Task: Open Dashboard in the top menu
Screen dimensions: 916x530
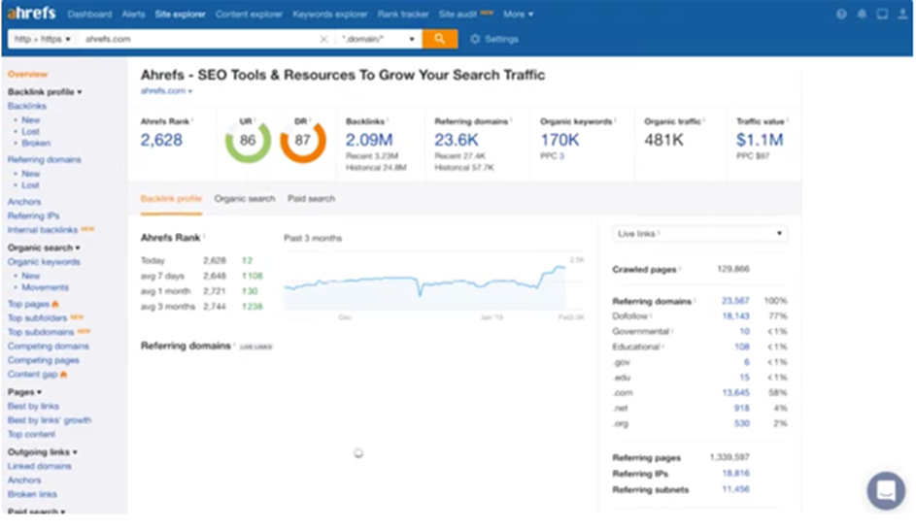Action: pyautogui.click(x=89, y=14)
